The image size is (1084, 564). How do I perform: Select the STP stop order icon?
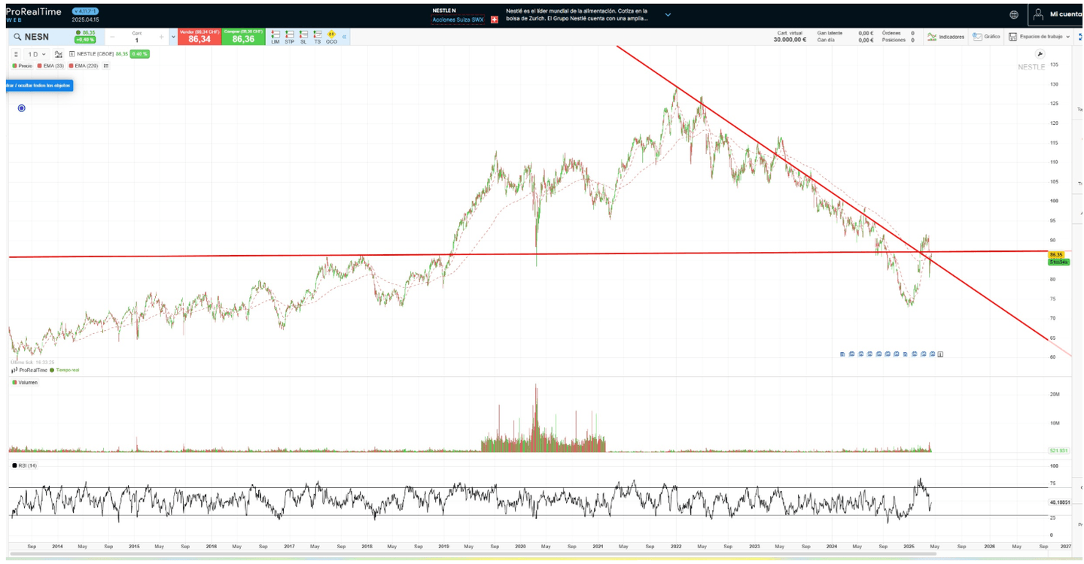289,36
